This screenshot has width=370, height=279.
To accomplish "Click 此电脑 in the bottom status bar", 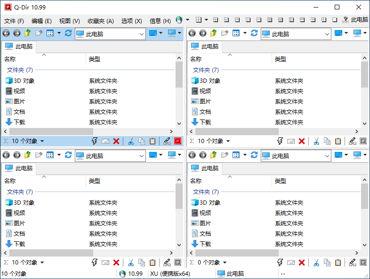I will pyautogui.click(x=231, y=273).
